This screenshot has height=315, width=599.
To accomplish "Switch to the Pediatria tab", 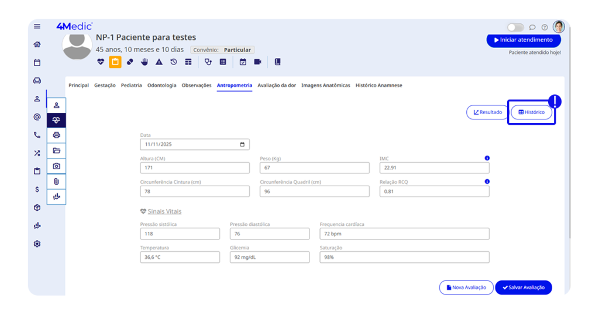I will tap(132, 85).
